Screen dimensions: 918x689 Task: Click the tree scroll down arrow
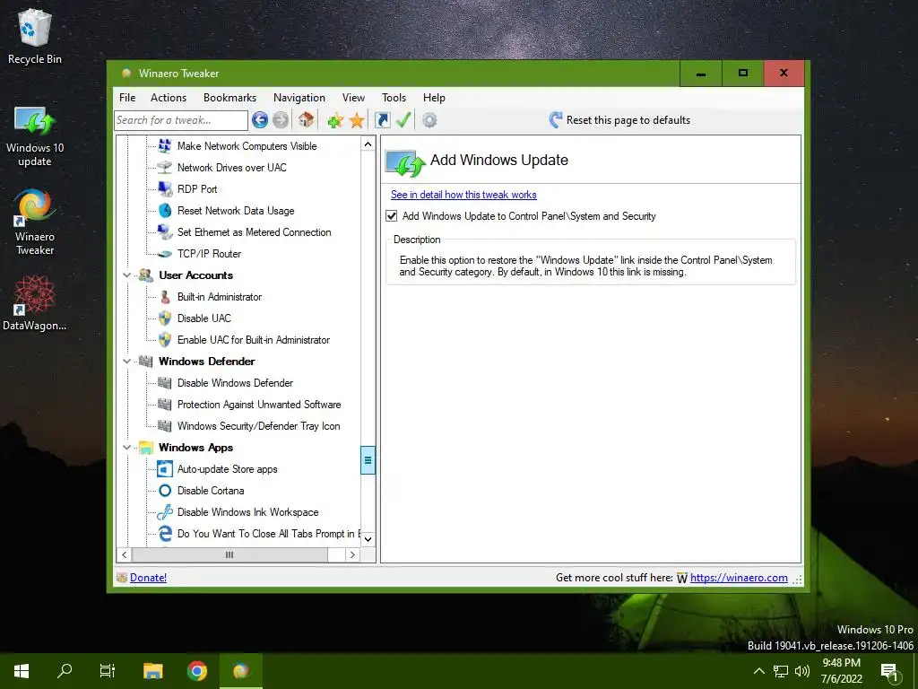pyautogui.click(x=368, y=539)
